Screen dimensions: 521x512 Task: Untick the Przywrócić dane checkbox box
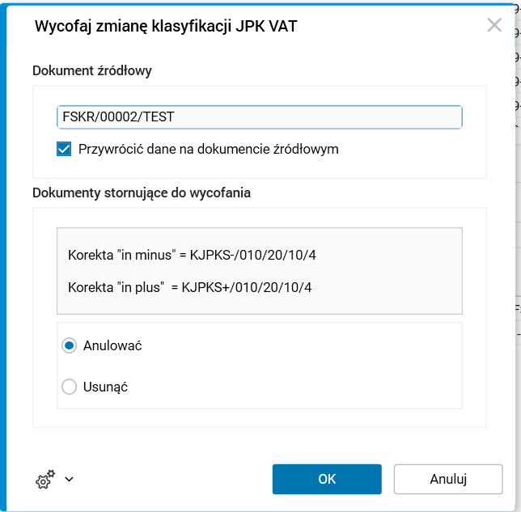65,149
